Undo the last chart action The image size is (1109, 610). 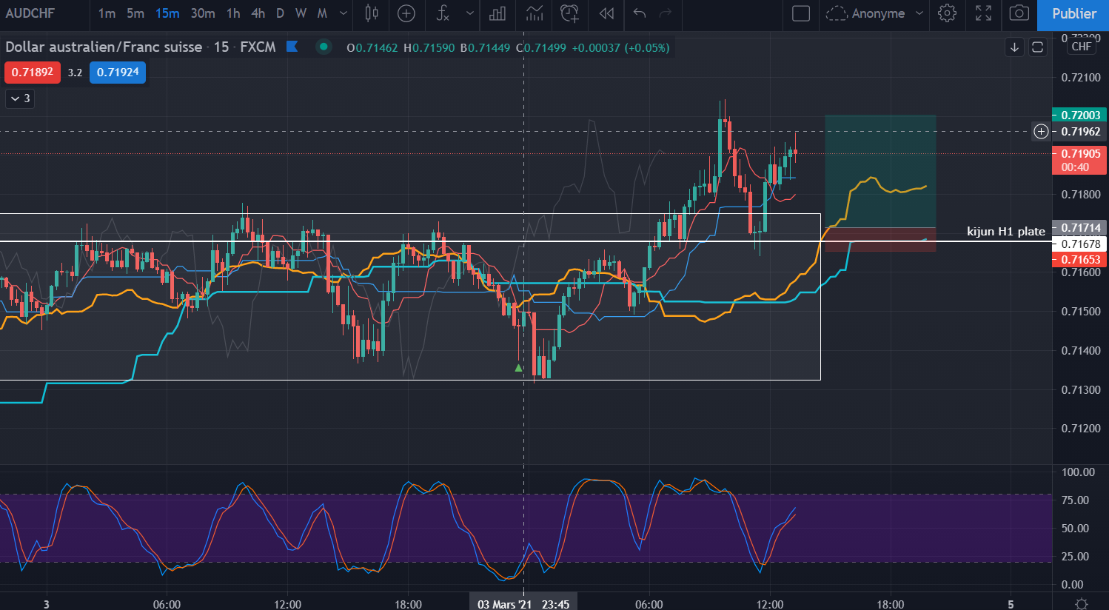640,13
